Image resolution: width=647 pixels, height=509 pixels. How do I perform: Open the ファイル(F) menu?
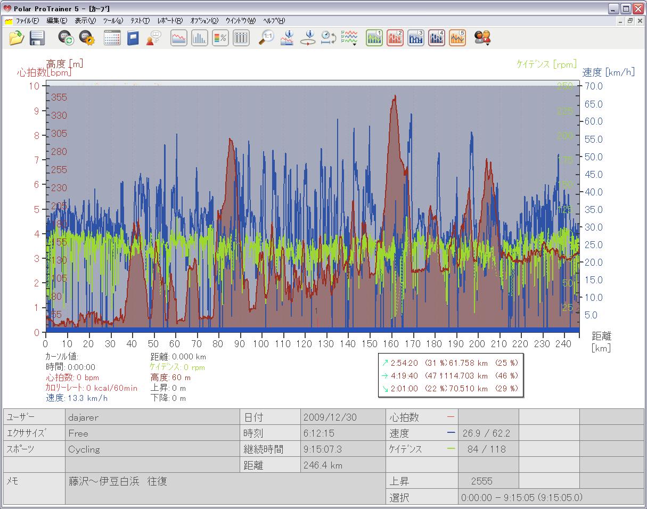pyautogui.click(x=27, y=21)
